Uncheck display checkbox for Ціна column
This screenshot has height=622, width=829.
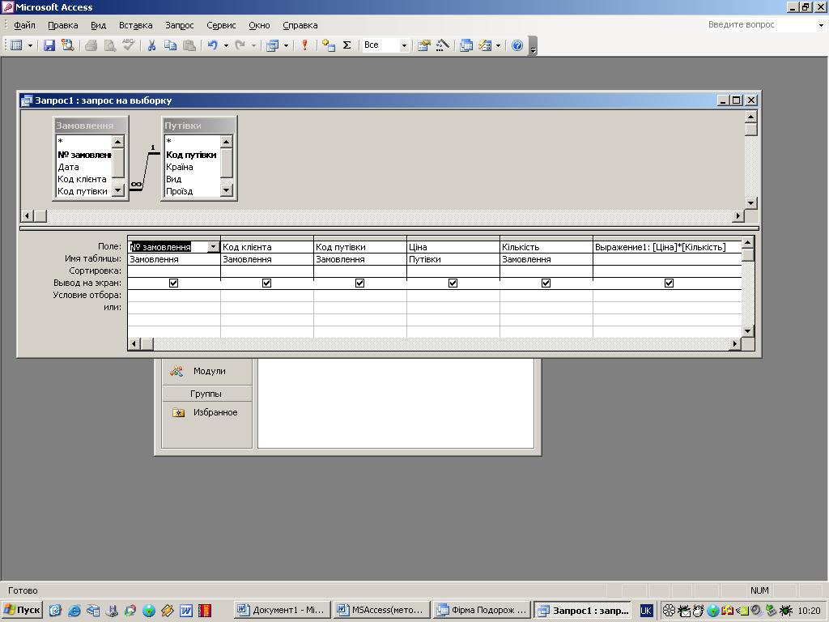tap(453, 283)
